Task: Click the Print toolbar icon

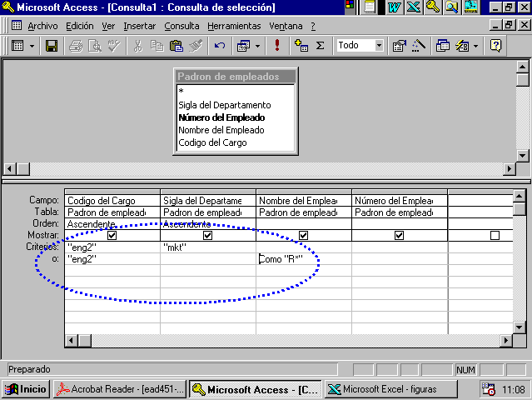Action: pyautogui.click(x=76, y=46)
